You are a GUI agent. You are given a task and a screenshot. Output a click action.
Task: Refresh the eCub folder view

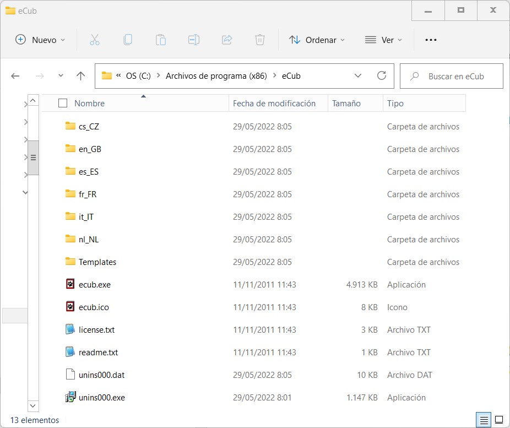coord(381,76)
